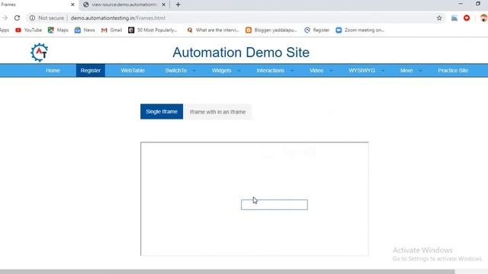Close the Frames tab
Screen dimensions: 488x274
click(x=72, y=5)
